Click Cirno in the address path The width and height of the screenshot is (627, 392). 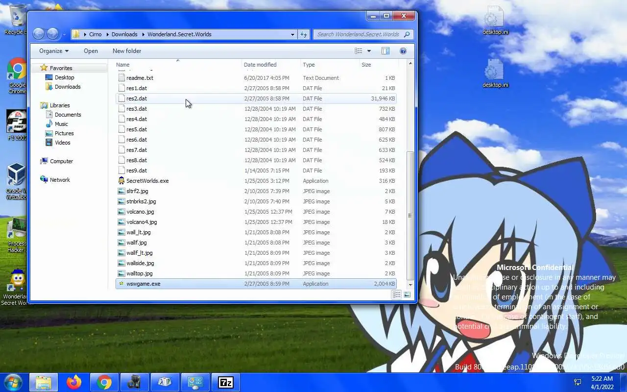[x=96, y=34]
